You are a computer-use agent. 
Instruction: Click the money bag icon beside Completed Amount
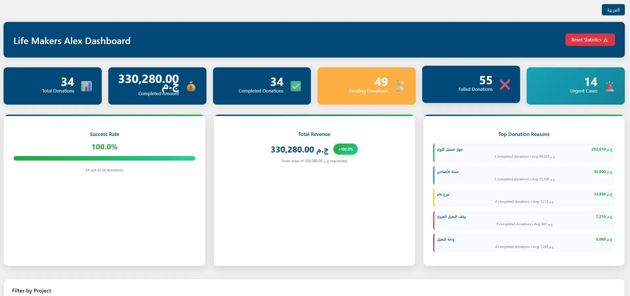pos(191,86)
